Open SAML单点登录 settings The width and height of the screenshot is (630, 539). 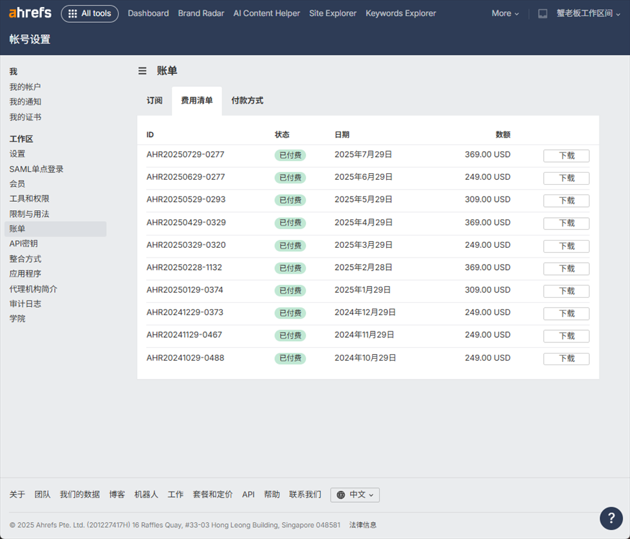point(36,169)
